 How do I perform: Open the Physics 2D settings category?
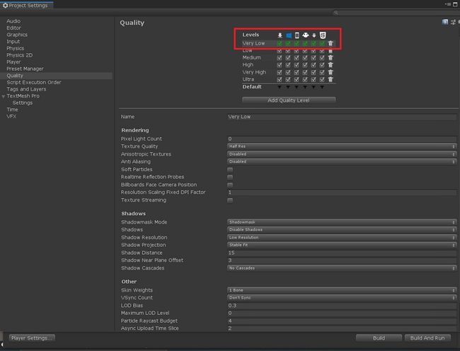[x=20, y=55]
